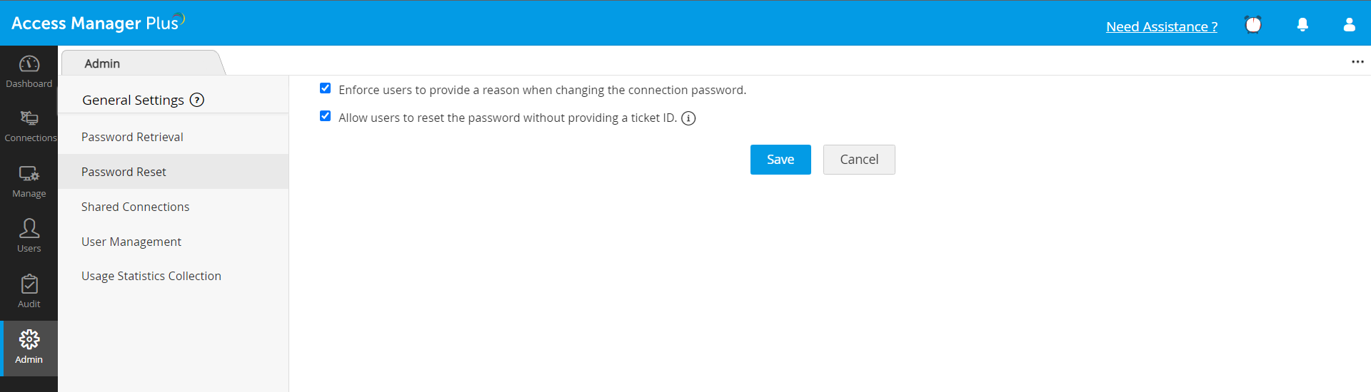Open the Users section icon
1371x392 pixels.
pyautogui.click(x=29, y=229)
